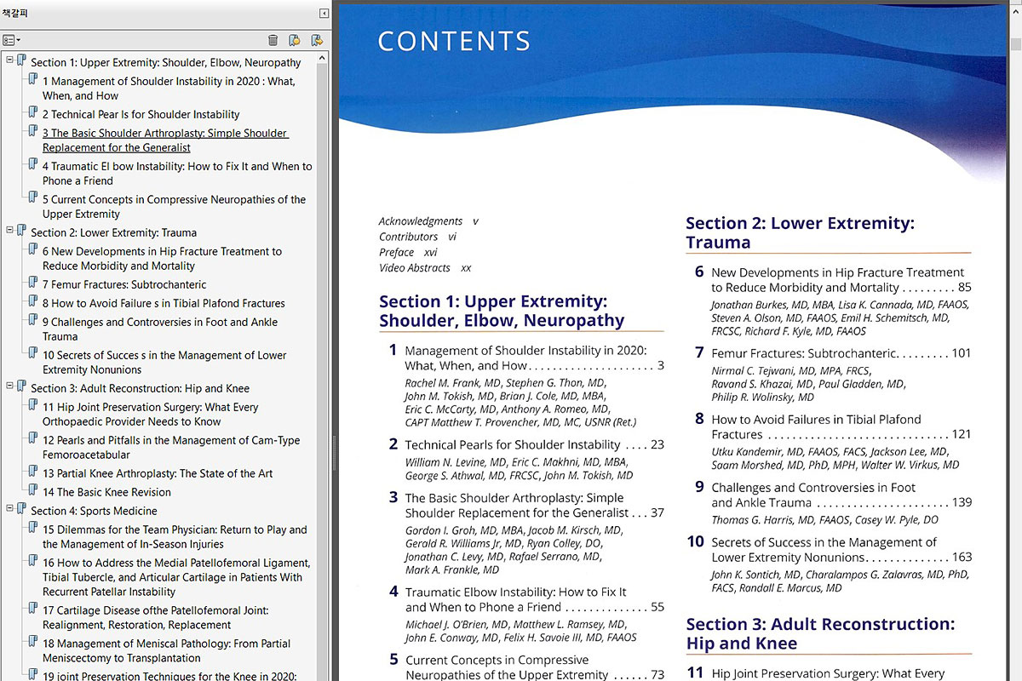Collapse the Section 3: Adult Reconstruction node
The width and height of the screenshot is (1022, 681).
(9, 385)
